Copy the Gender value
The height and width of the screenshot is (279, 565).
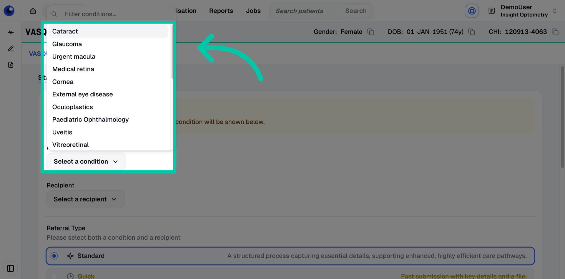click(x=371, y=32)
